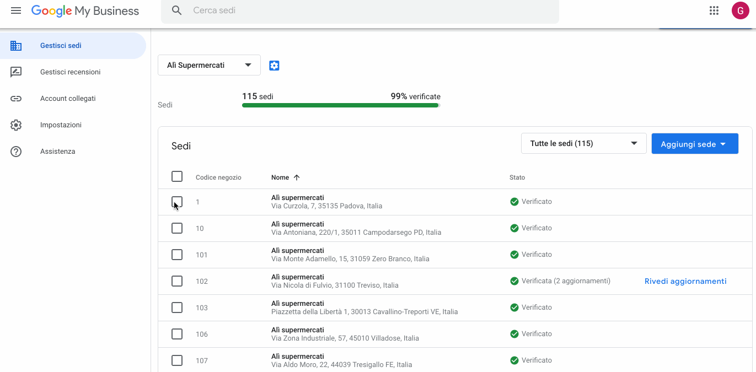
Task: Click verified checkmark for store 102
Action: click(x=514, y=281)
